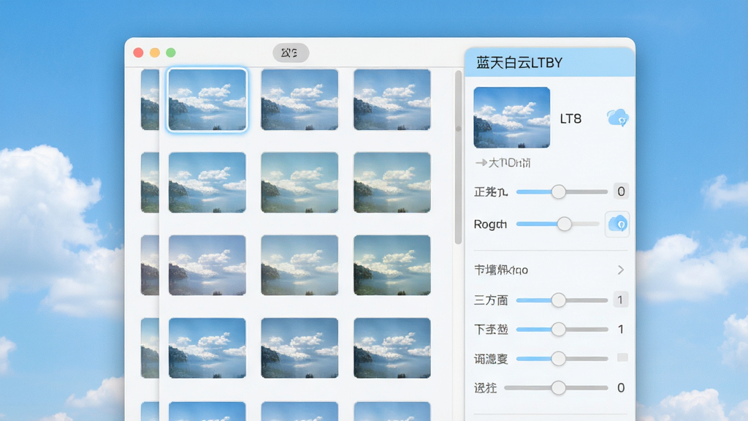Screen dimensions: 748x421
Task: Click the large preview image beside LT8
Action: (x=512, y=118)
